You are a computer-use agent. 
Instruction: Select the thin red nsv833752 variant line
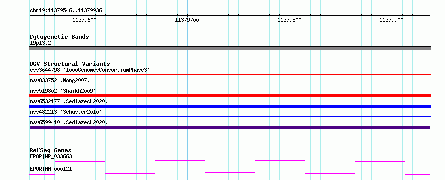click(230, 85)
